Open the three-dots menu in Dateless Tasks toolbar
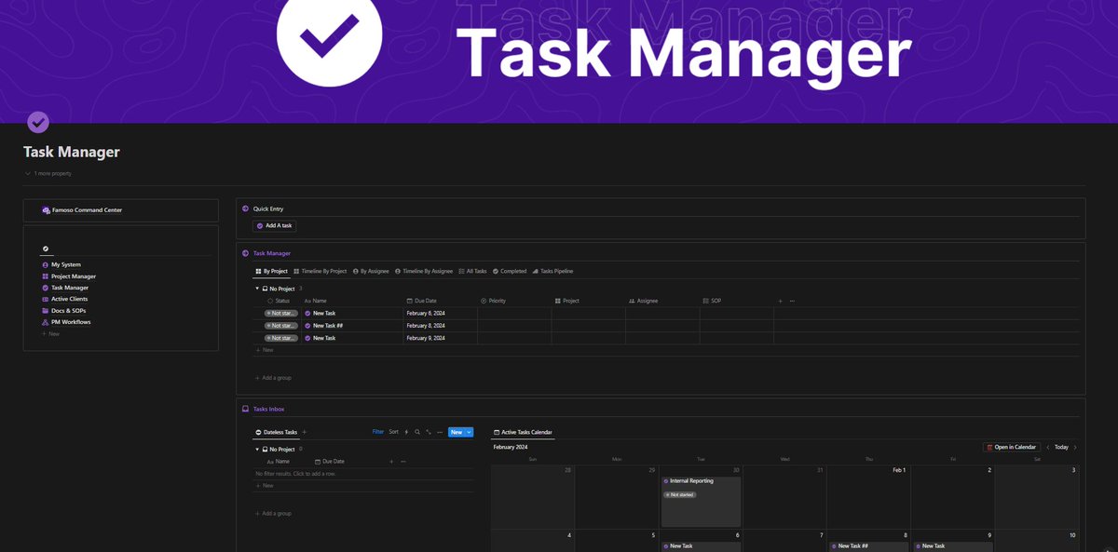 tap(440, 432)
